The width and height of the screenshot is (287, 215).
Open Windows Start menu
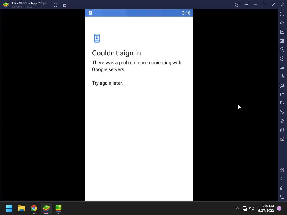9,208
